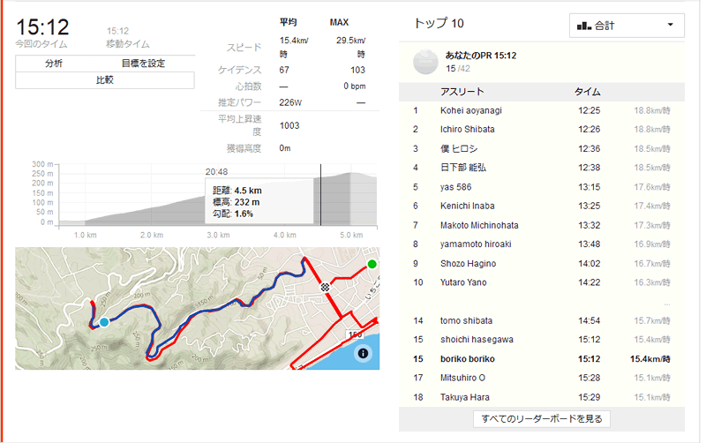Open athlete Mitsuhiro O
Viewport: 706px width, 443px height.
point(462,378)
